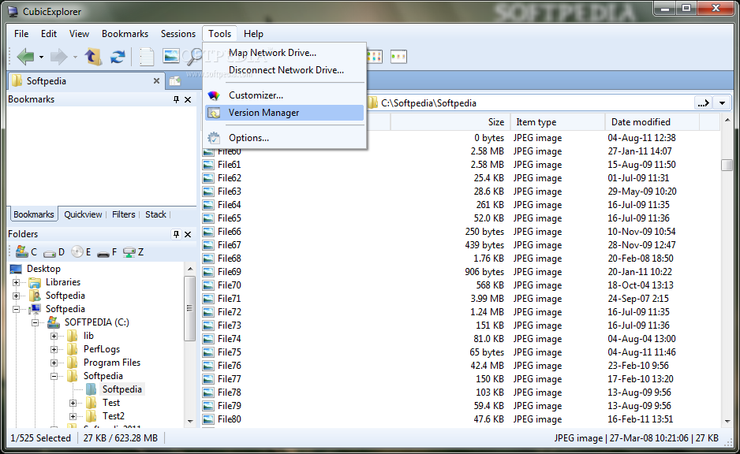This screenshot has width=740, height=454.
Task: Expand the Test2 folder node
Action: tap(73, 416)
